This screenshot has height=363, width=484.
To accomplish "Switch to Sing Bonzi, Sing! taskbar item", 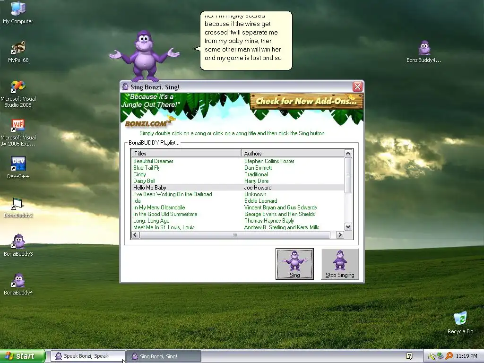I will [164, 356].
